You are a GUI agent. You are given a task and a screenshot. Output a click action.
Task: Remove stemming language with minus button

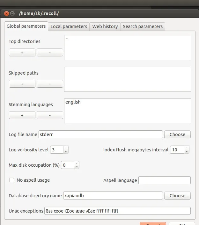pyautogui.click(x=50, y=115)
